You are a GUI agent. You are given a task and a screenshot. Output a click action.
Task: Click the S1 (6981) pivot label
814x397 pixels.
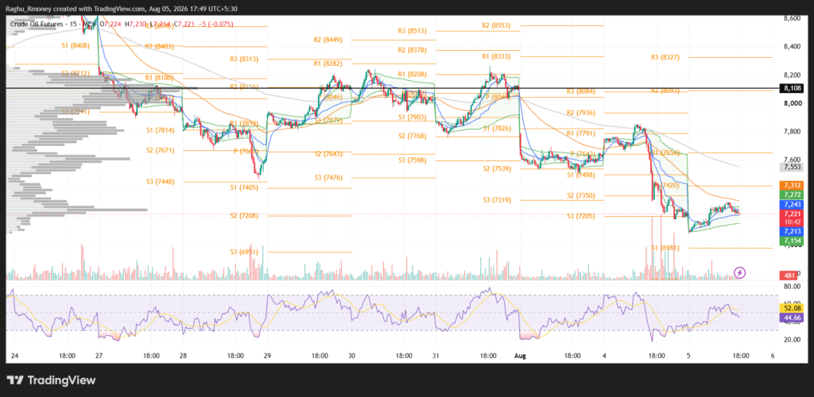click(665, 249)
